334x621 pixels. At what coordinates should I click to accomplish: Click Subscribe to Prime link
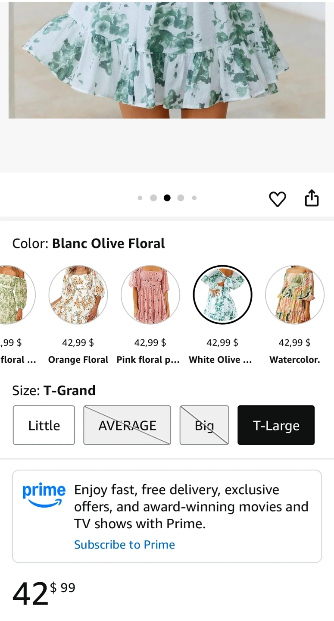click(125, 545)
